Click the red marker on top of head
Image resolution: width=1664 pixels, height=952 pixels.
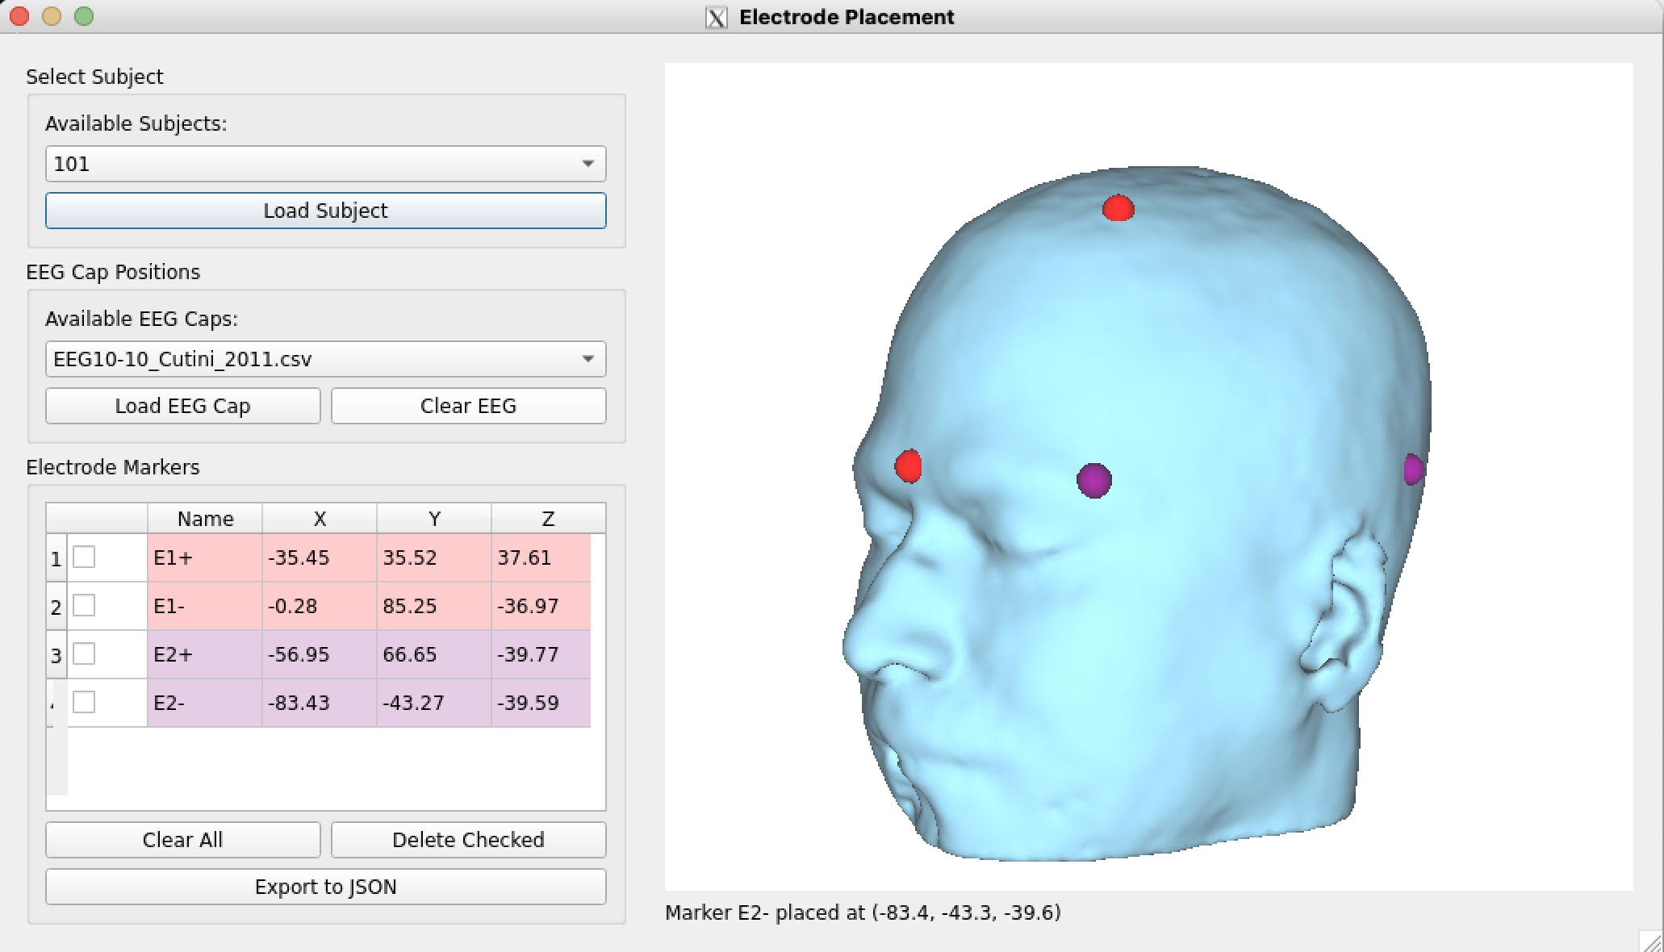click(x=1118, y=208)
